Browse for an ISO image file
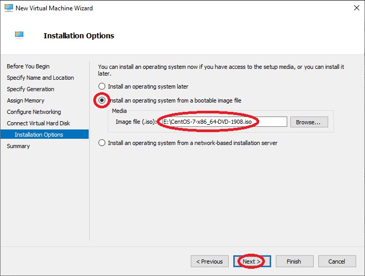365x276 pixels. 309,122
